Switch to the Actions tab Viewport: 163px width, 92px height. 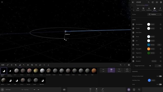pos(160,9)
